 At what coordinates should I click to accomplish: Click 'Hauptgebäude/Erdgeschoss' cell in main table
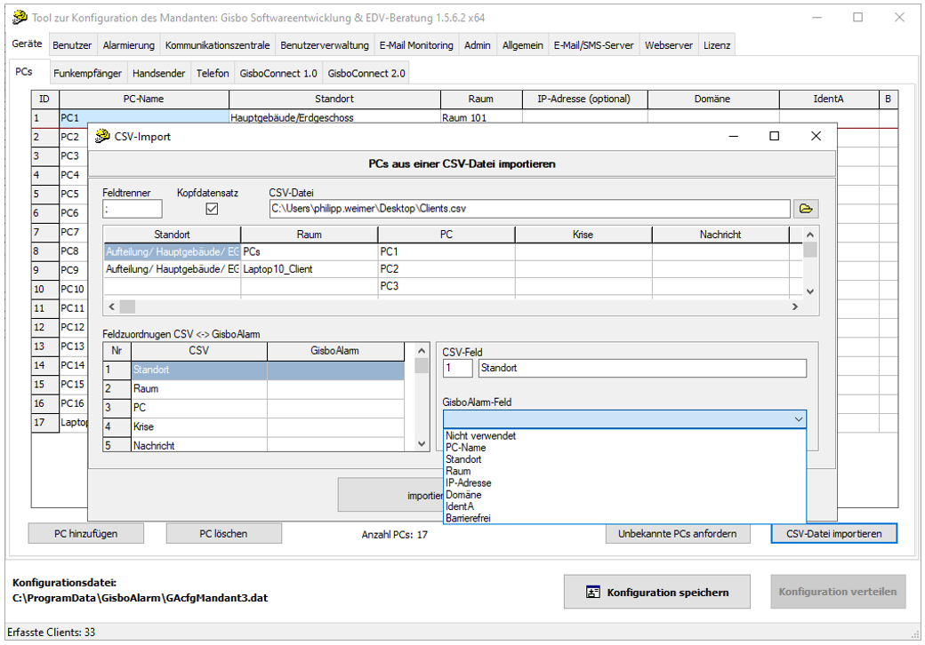click(334, 118)
